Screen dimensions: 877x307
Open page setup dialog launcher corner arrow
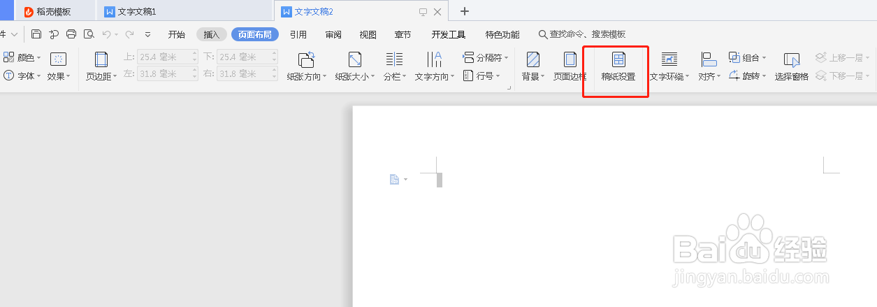509,87
